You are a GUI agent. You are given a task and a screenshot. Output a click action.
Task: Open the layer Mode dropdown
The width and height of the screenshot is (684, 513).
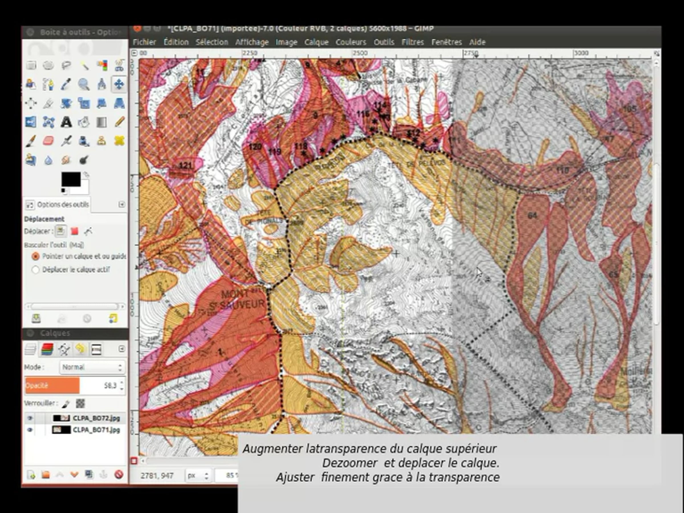click(92, 367)
